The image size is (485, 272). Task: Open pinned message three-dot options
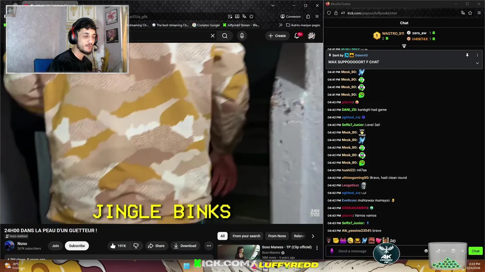477,55
